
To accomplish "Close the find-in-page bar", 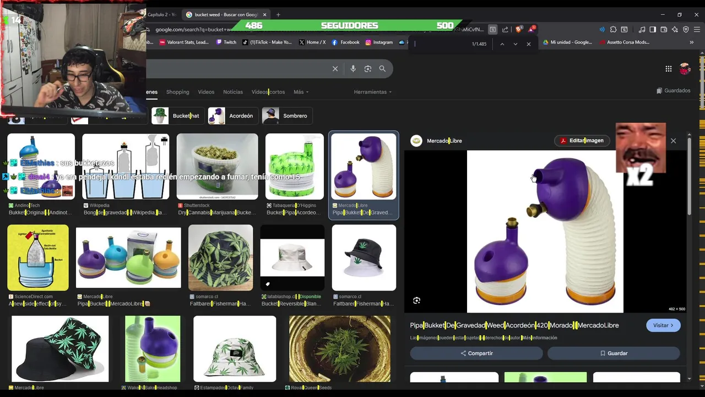I will point(528,44).
